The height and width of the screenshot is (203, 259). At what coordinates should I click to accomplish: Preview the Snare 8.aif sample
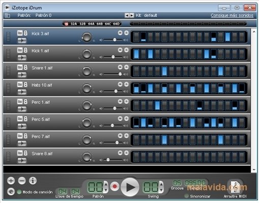tap(22, 160)
